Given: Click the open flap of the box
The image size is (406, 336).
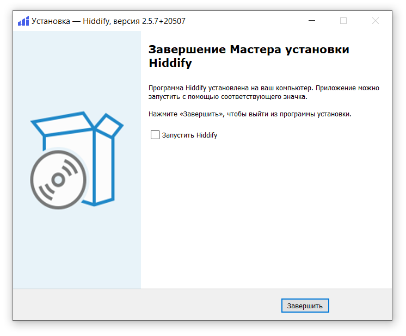Looking at the screenshot, I should pos(112,125).
